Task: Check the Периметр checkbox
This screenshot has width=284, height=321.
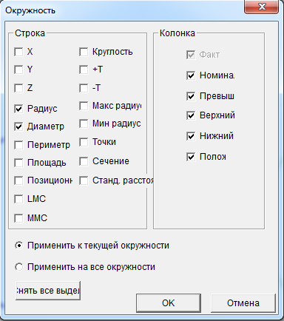Action: pos(18,145)
